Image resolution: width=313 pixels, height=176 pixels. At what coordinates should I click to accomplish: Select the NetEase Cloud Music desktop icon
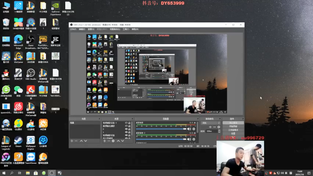click(x=19, y=108)
